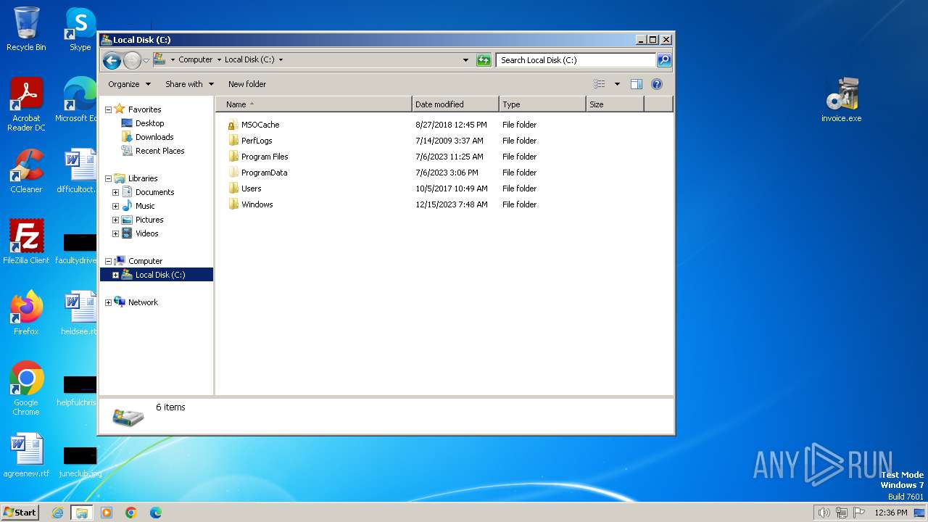Click the Edge taskbar icon

click(156, 513)
